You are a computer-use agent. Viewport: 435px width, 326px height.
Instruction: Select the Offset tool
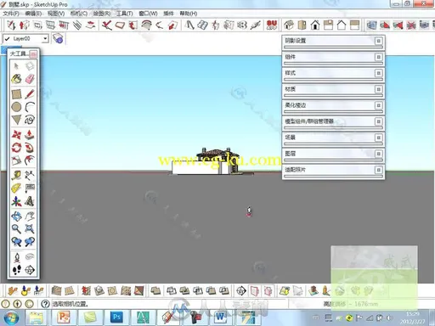[30, 160]
